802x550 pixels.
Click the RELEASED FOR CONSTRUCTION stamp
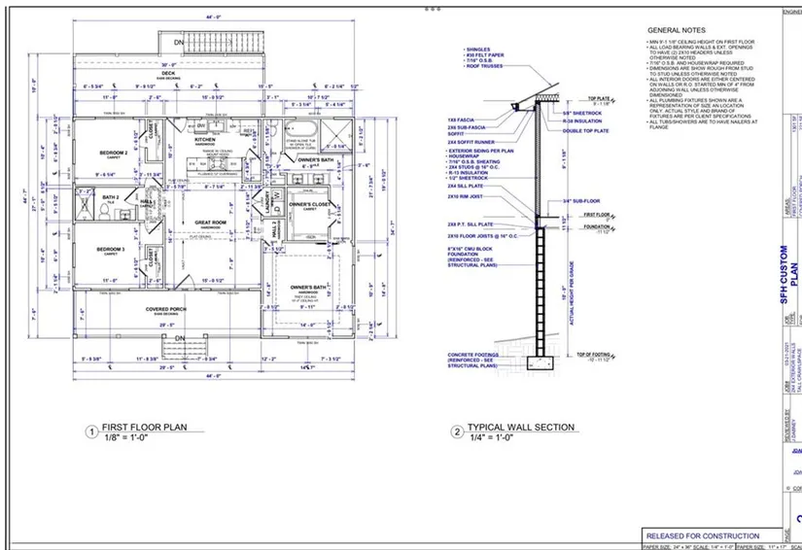tap(703, 535)
